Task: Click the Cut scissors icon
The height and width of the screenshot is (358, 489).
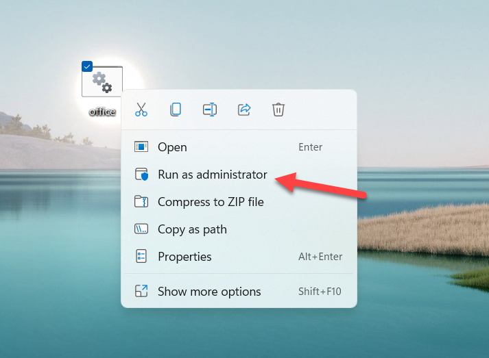Action: click(141, 110)
